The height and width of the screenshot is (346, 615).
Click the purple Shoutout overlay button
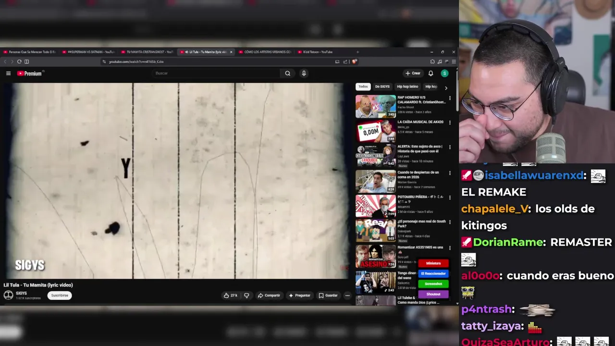tap(433, 294)
